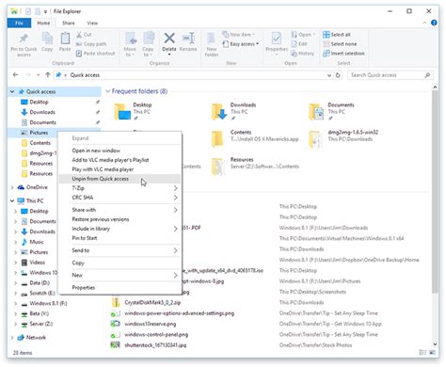Image resolution: width=446 pixels, height=367 pixels.
Task: Click the Pin to Quick access icon
Action: (x=24, y=39)
